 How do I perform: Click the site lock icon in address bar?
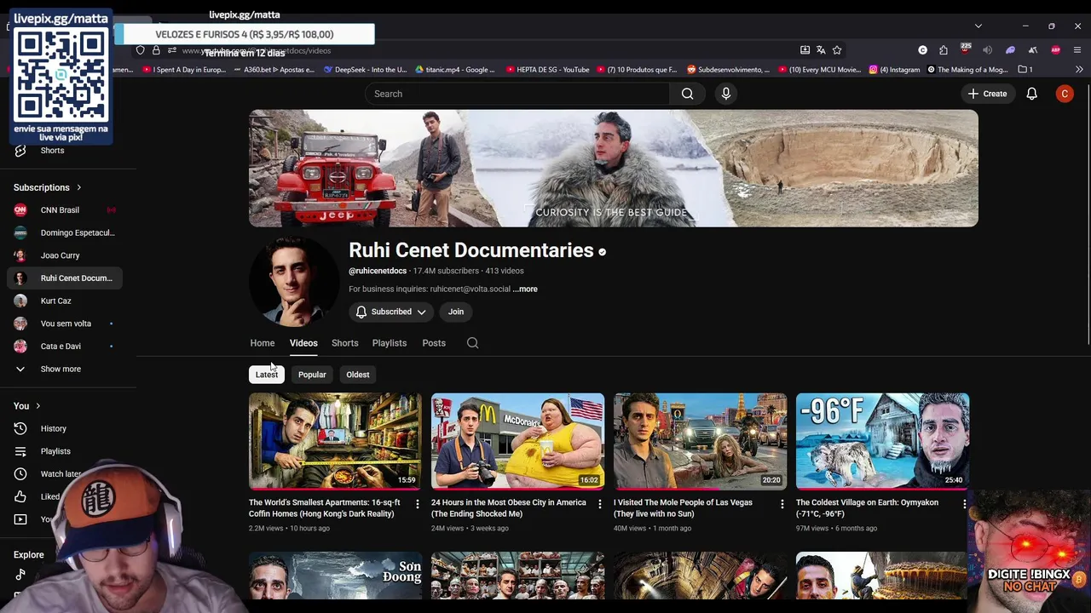coord(156,50)
